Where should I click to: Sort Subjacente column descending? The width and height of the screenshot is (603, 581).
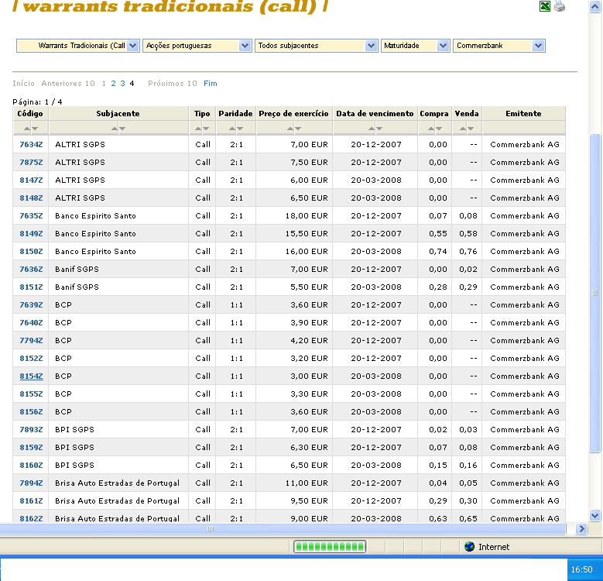pyautogui.click(x=122, y=129)
